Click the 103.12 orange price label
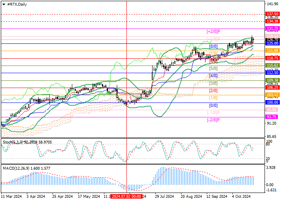Screen dimensions: 281x201 pos(272,95)
